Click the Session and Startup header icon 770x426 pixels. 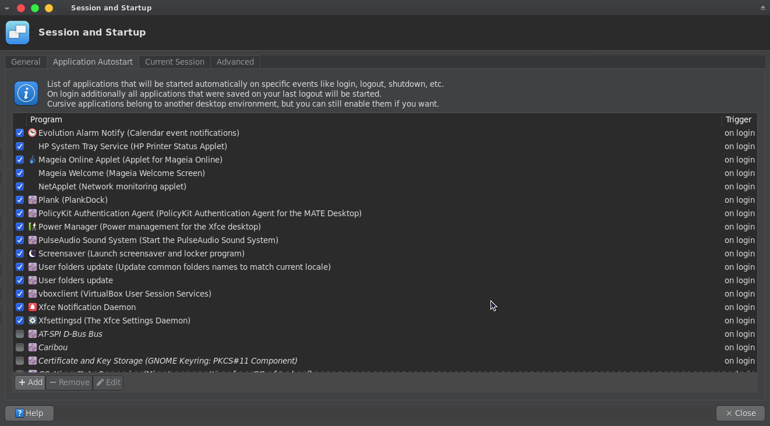pyautogui.click(x=17, y=33)
